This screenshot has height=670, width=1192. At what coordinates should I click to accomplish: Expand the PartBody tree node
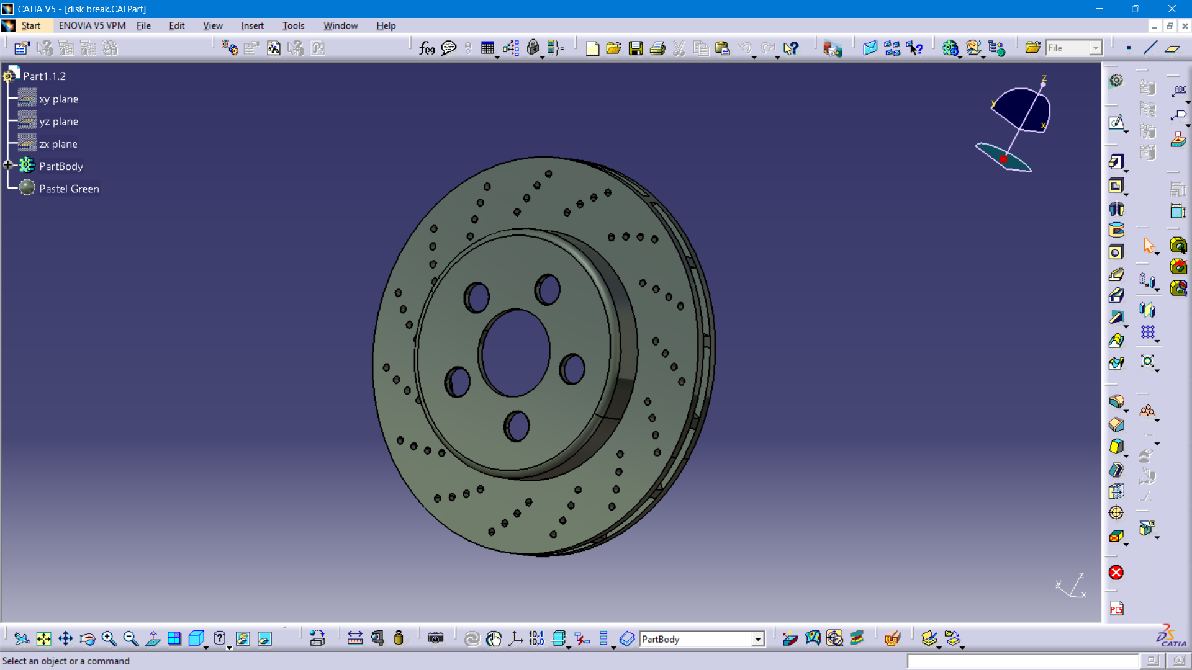pos(8,166)
